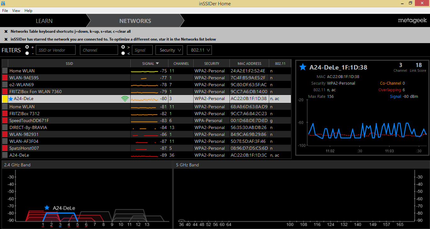This screenshot has width=430, height=229.
Task: Click MAC address 00:1D:68:DE:7D:ED cell
Action: pos(249,120)
